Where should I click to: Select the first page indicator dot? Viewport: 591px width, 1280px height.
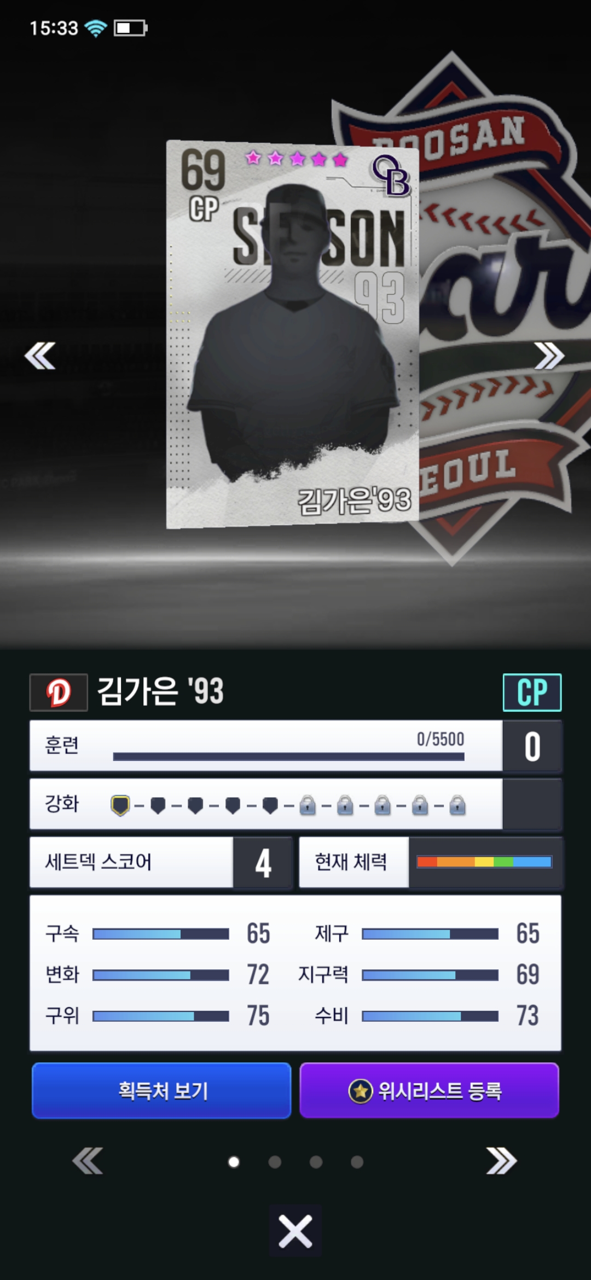click(234, 1162)
